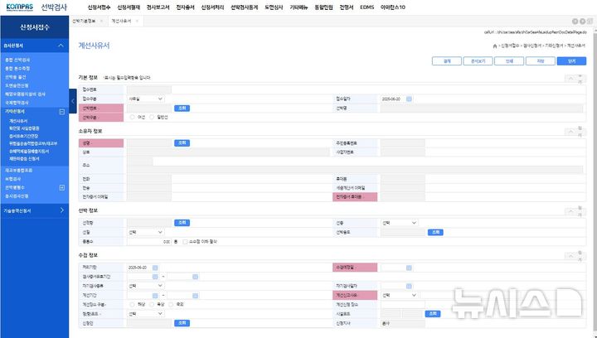Expand 기타신청서 tree with the minus-box icon
This screenshot has width=597, height=338.
pos(61,110)
